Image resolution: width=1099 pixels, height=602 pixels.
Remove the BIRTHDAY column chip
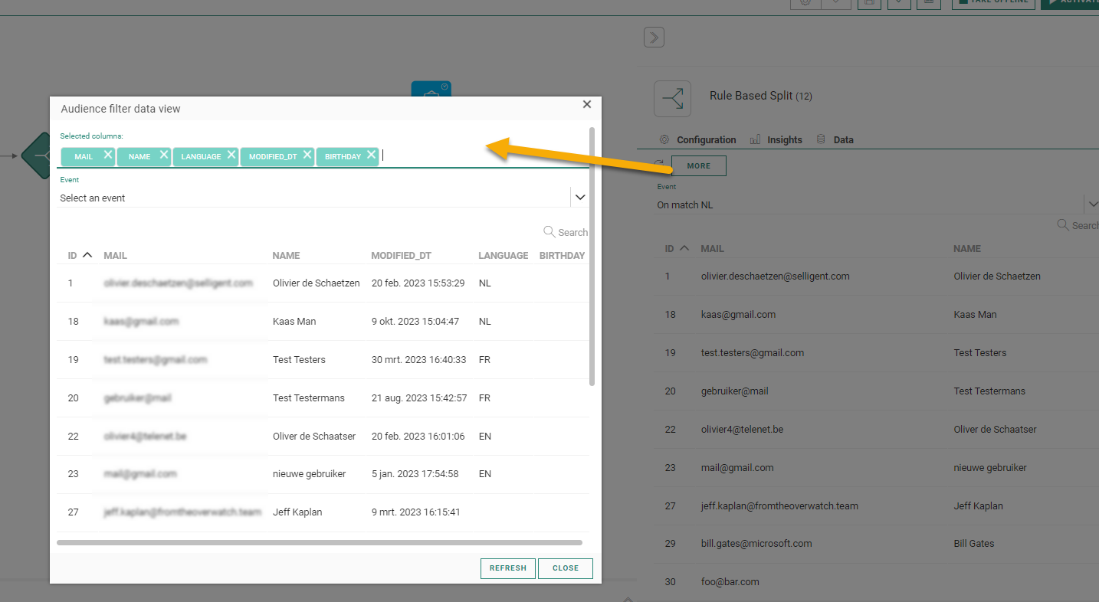click(371, 155)
